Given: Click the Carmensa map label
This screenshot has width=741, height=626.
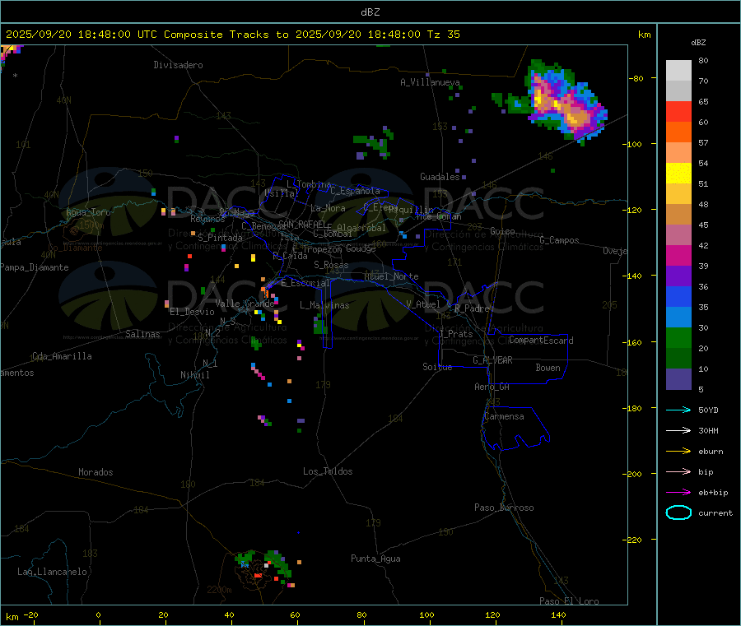Looking at the screenshot, I should 504,416.
